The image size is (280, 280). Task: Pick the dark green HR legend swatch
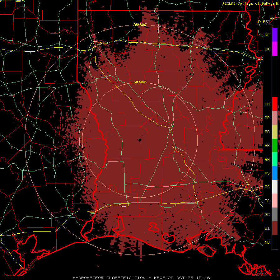pos(275,146)
